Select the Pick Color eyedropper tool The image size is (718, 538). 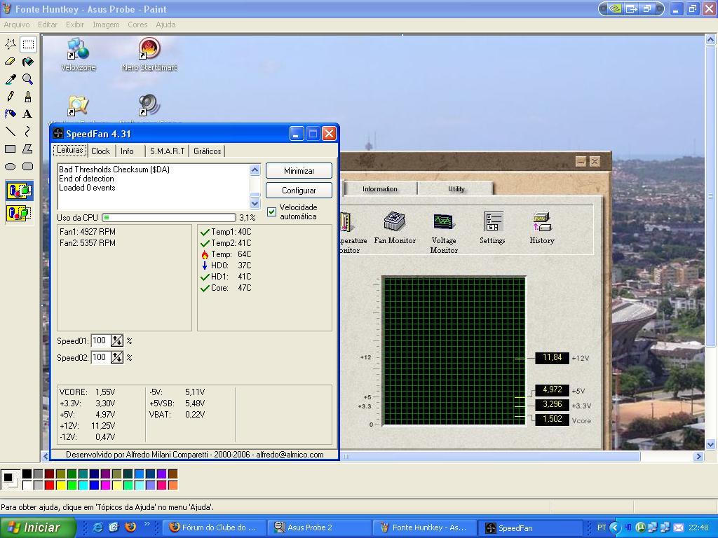(x=11, y=78)
